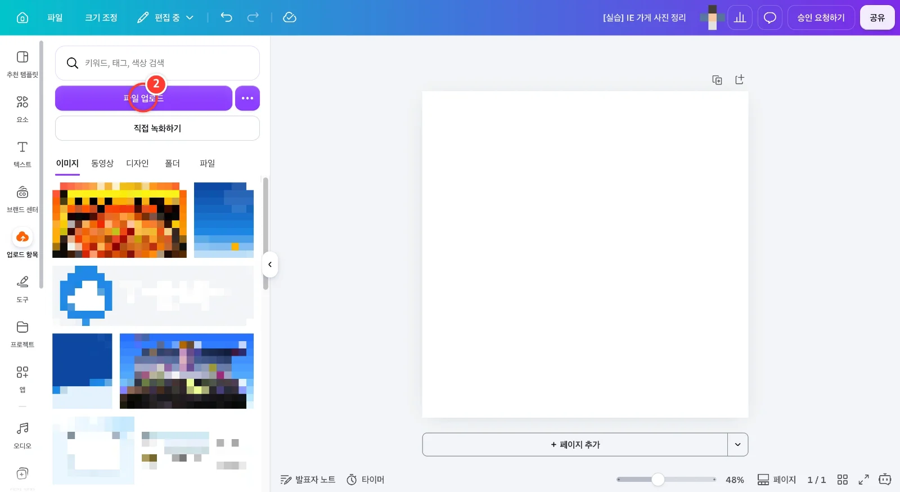The height and width of the screenshot is (492, 900).
Task: Duplicate the page with copy icon
Action: [717, 80]
